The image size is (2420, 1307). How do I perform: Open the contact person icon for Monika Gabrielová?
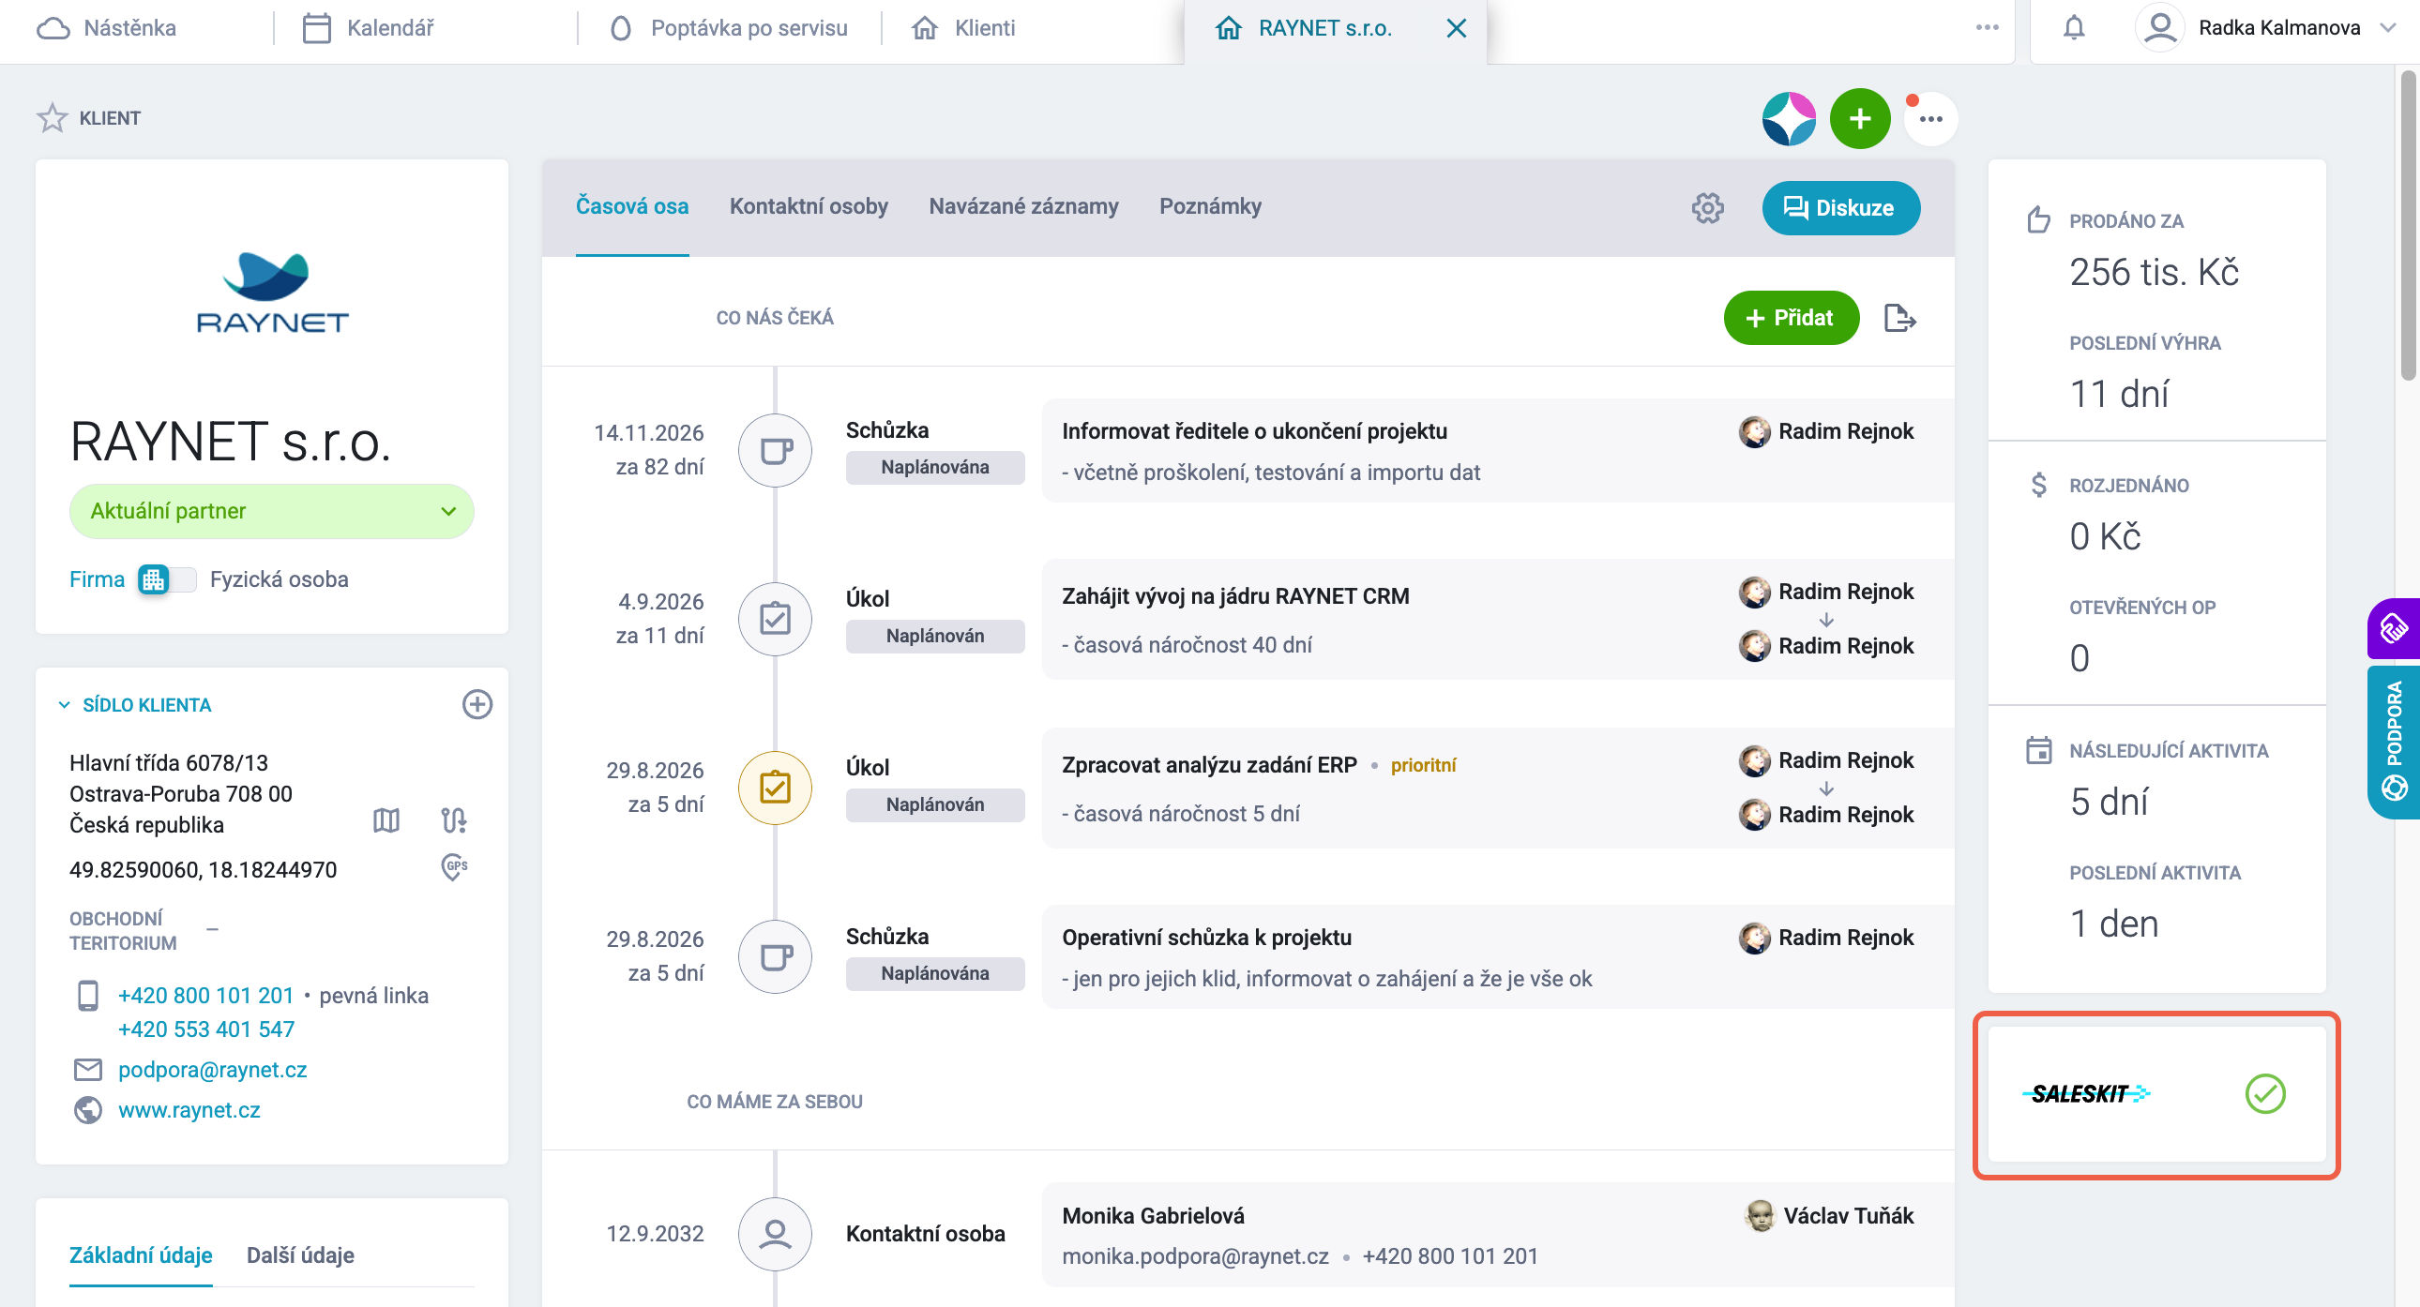775,1234
